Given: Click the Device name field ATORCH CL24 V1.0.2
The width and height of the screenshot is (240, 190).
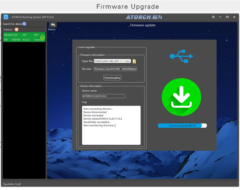Looking at the screenshot, I should (x=103, y=96).
